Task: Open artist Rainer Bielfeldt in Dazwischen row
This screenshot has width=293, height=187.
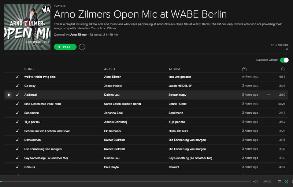Action: tap(114, 140)
